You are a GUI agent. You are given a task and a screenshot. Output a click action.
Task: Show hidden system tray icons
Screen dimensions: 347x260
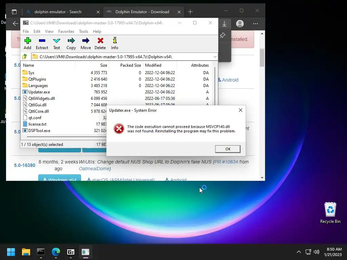299,252
